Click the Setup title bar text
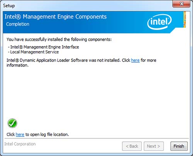 tap(9, 6)
